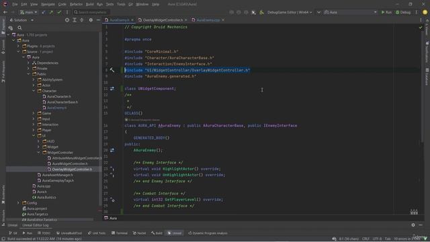Click the override gutter icon at GetPlayerLevel

click(112, 200)
